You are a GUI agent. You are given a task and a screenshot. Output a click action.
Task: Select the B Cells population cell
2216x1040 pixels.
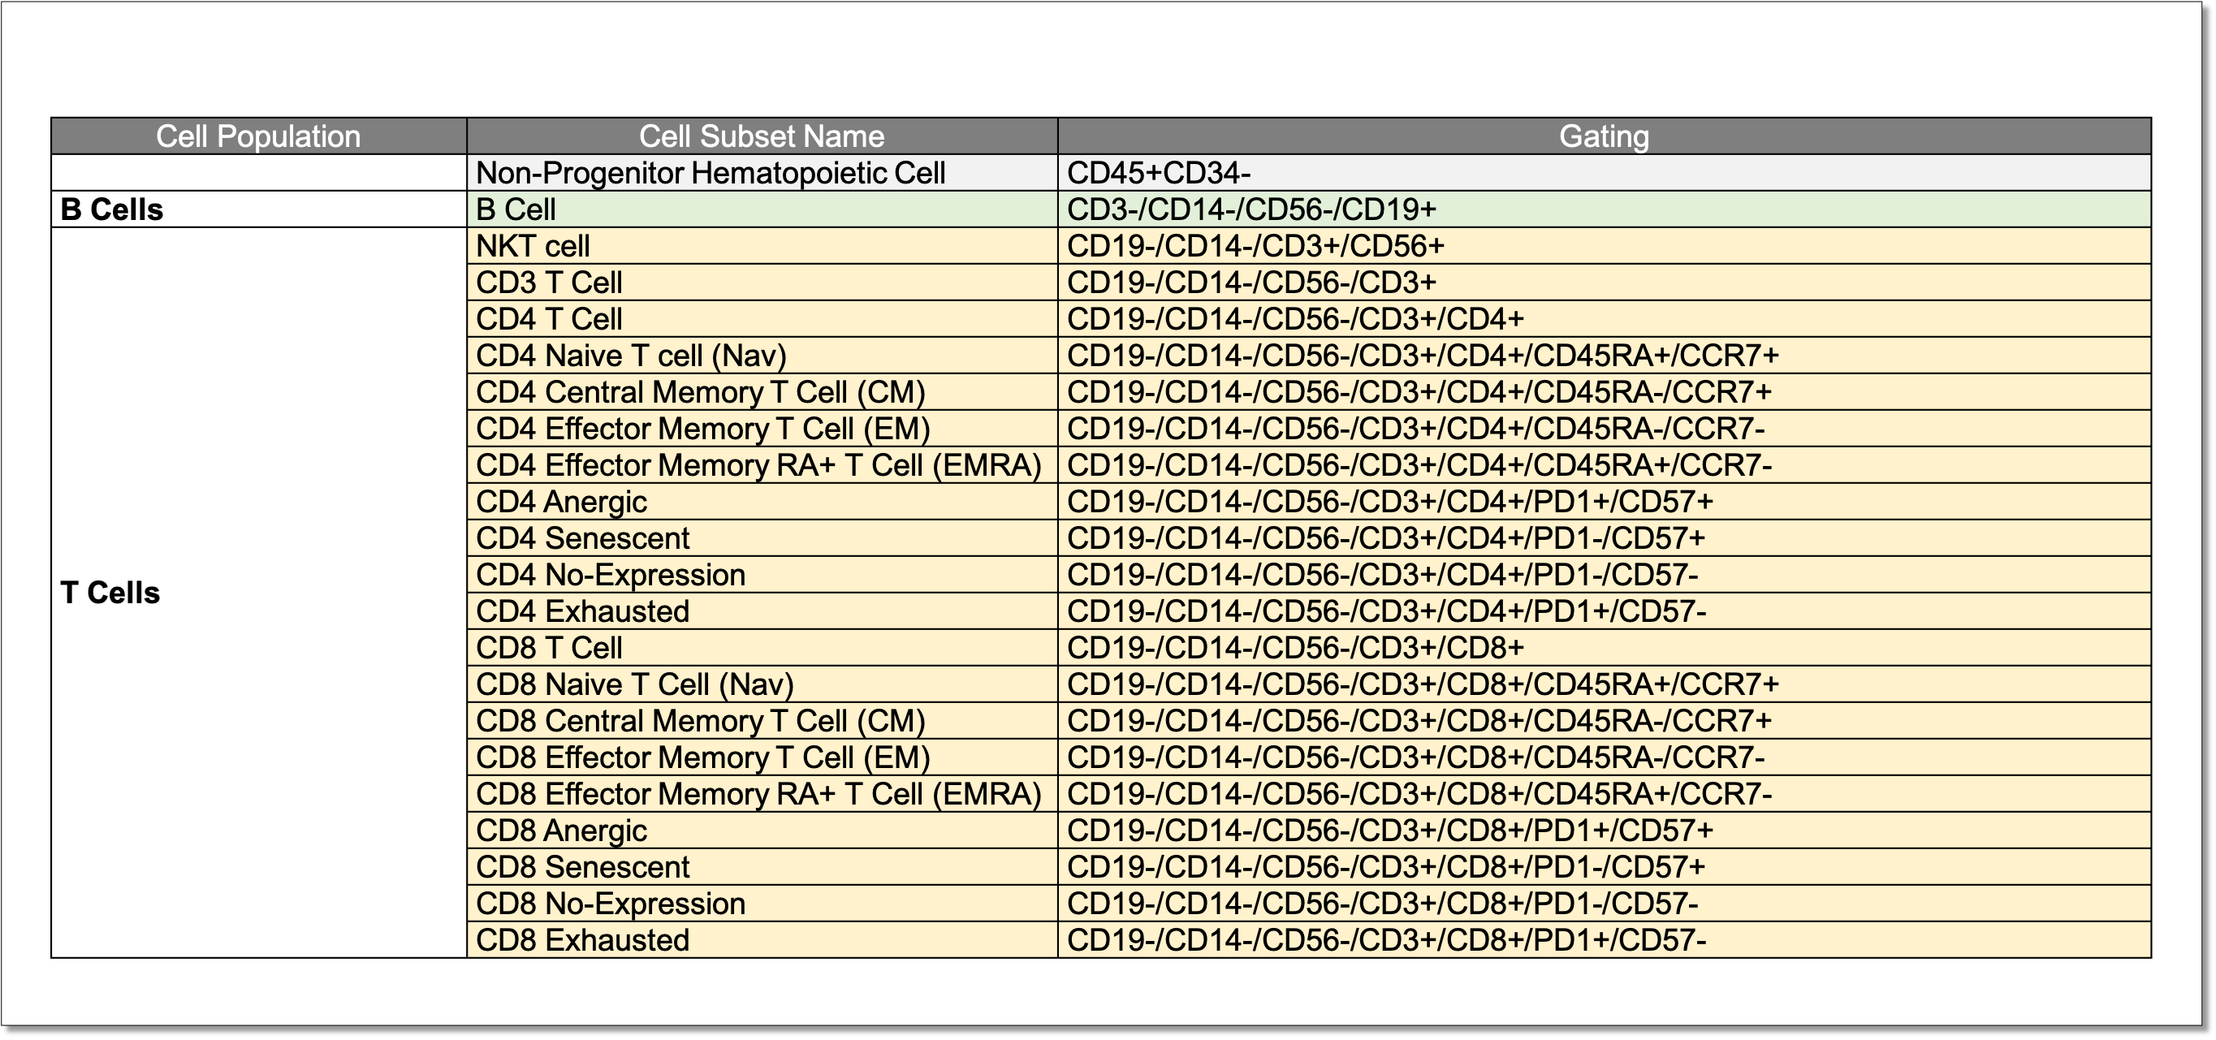pos(112,209)
